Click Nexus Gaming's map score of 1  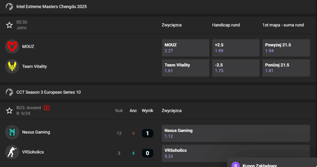(x=148, y=133)
